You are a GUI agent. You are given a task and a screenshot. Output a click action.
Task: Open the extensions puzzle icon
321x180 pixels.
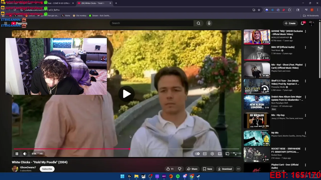click(x=289, y=10)
